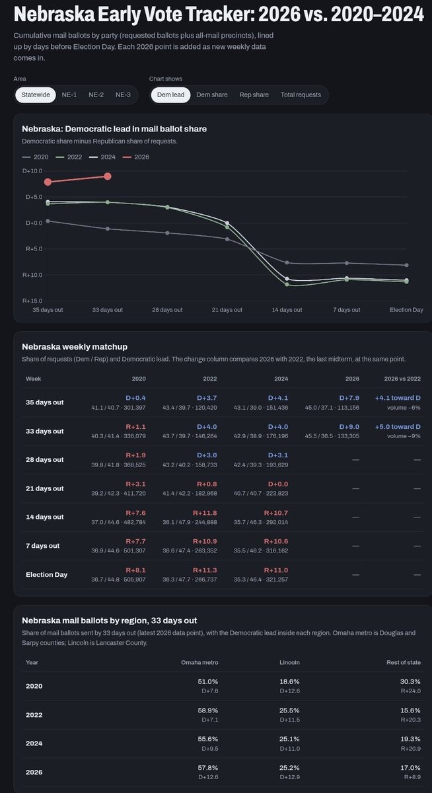Screen dimensions: 432x793
Task: Toggle the 2020 legend series
Action: (x=35, y=157)
